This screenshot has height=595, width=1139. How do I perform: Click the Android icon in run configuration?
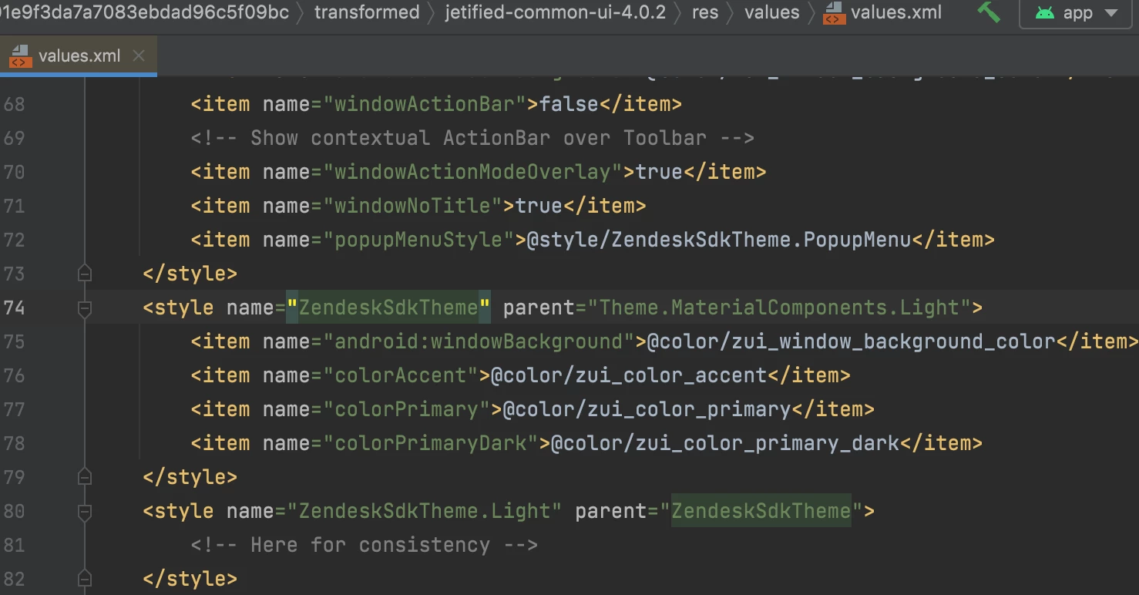[x=1044, y=13]
